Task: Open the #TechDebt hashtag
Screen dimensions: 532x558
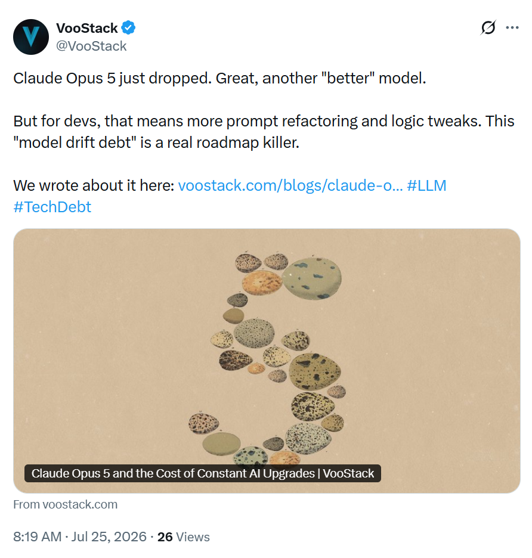Action: pyautogui.click(x=52, y=207)
